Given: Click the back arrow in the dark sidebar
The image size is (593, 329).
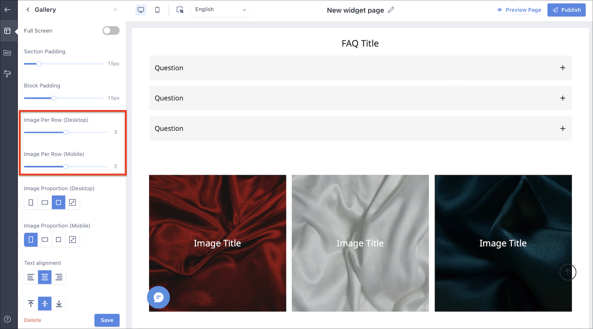Looking at the screenshot, I should (x=7, y=10).
